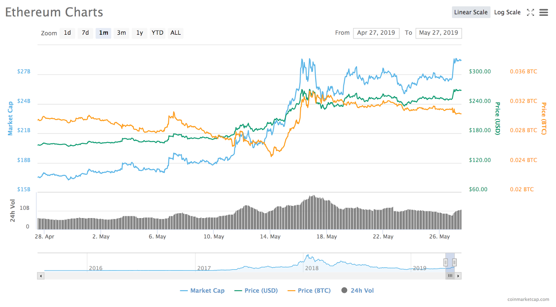Open fullscreen chart view icon
Screen dimensions: 556x307
(530, 13)
